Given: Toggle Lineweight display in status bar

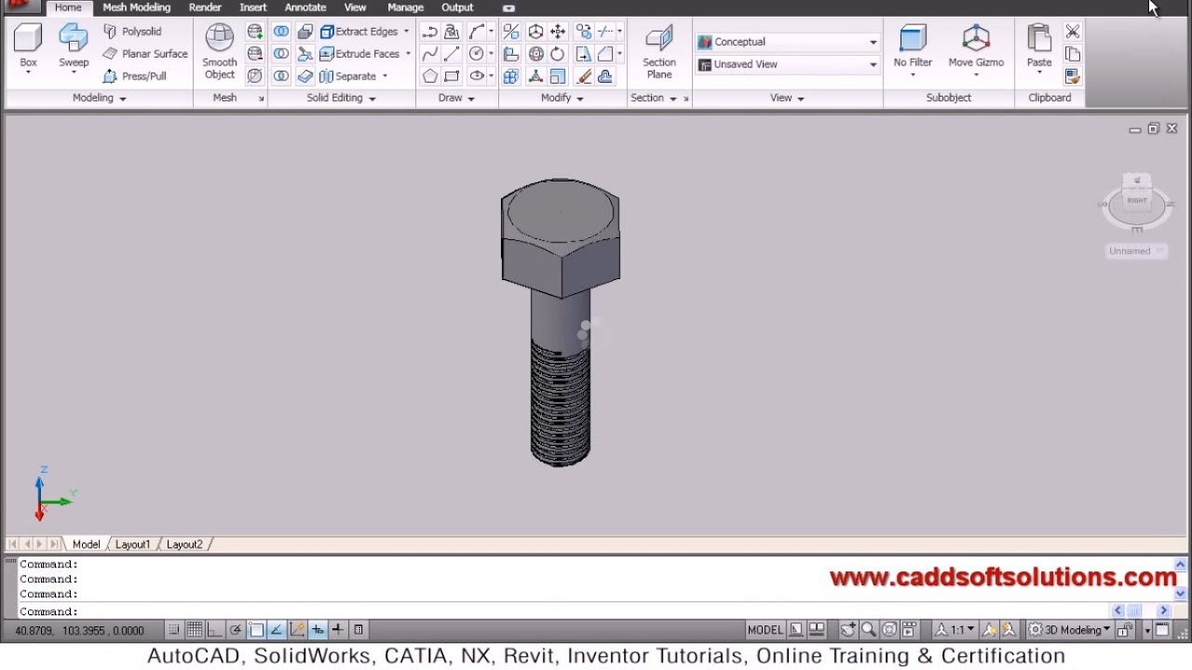Looking at the screenshot, I should tap(338, 630).
